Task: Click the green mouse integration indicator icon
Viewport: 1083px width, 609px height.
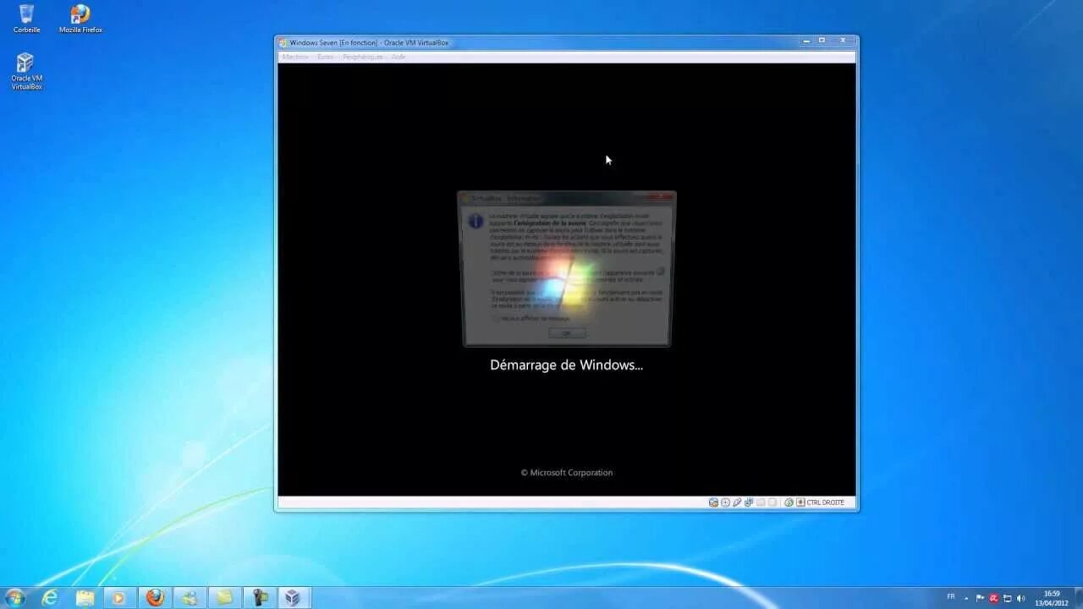Action: 789,502
